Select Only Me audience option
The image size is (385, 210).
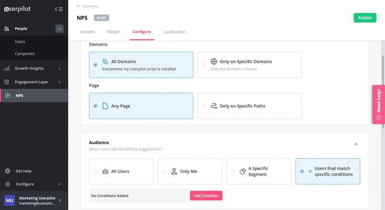click(164, 171)
